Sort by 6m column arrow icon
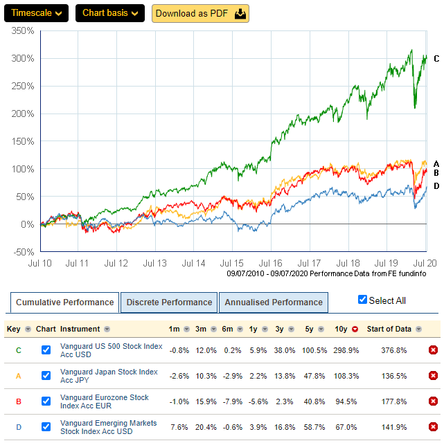The height and width of the screenshot is (443, 444). click(x=240, y=329)
